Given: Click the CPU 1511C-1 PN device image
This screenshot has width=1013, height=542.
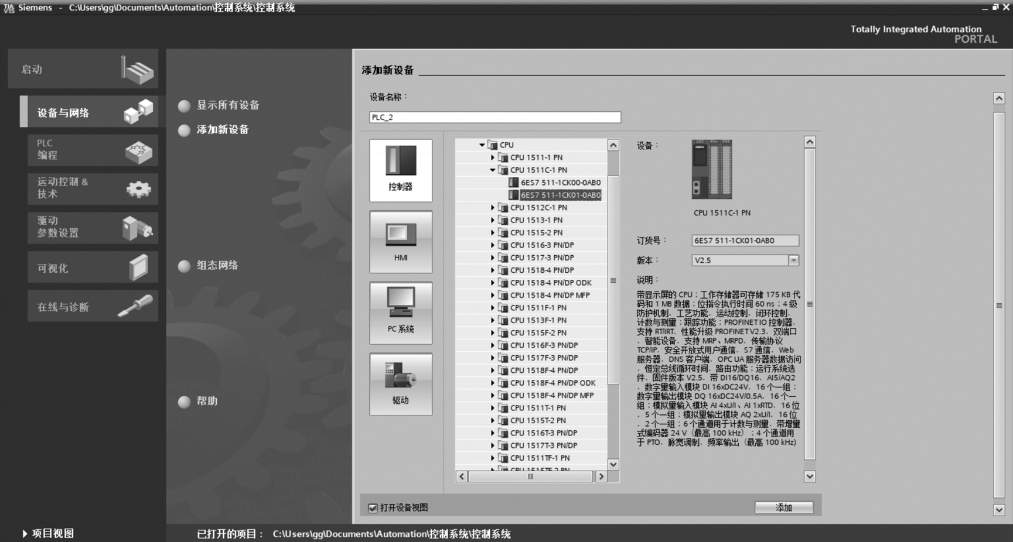Looking at the screenshot, I should pyautogui.click(x=712, y=169).
